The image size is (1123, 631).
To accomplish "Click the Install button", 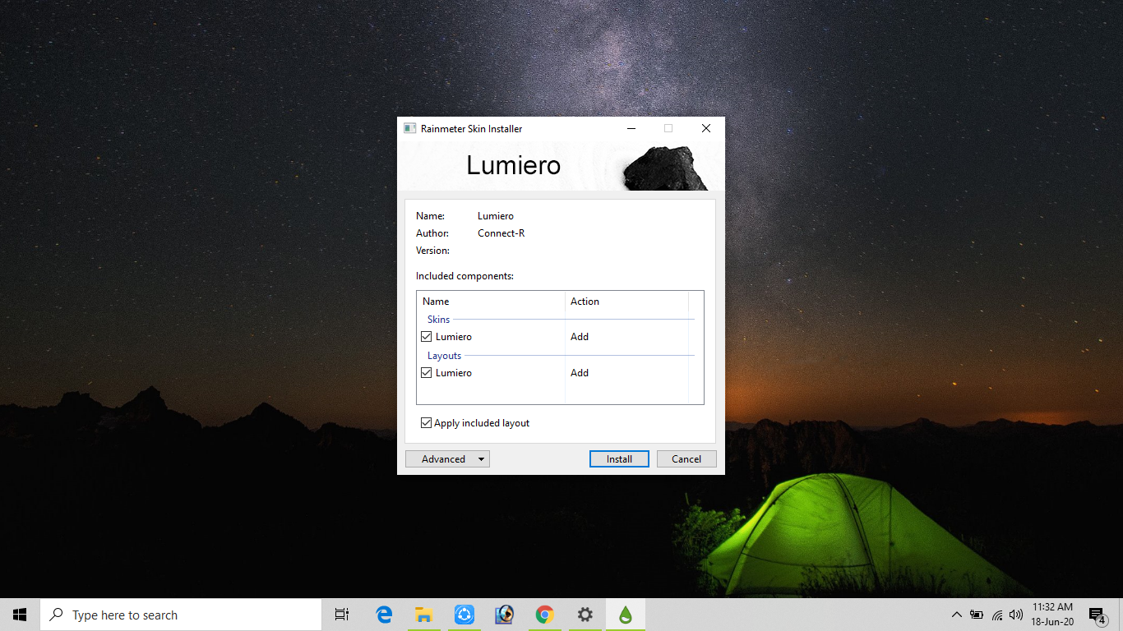I will 619,458.
